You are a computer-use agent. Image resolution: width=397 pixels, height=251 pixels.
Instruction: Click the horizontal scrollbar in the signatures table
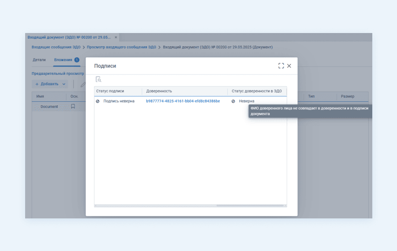click(x=250, y=206)
